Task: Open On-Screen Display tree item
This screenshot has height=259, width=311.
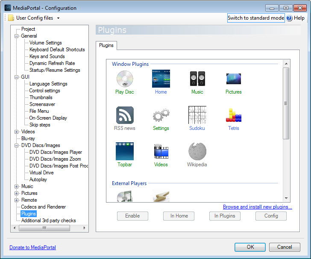Action: click(48, 118)
